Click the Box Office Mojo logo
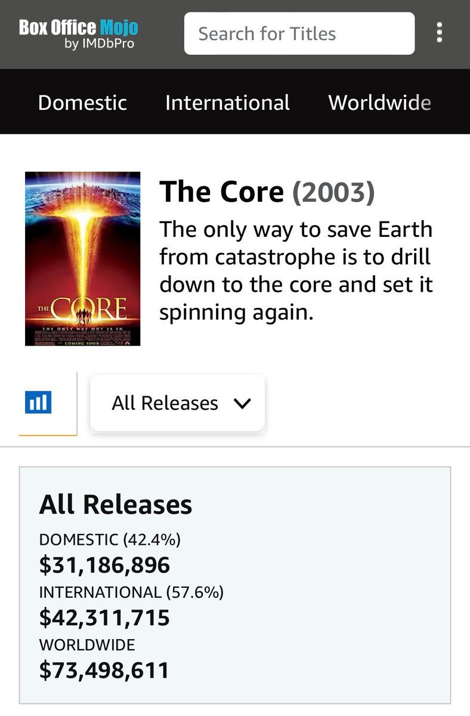This screenshot has width=470, height=716. click(x=78, y=28)
